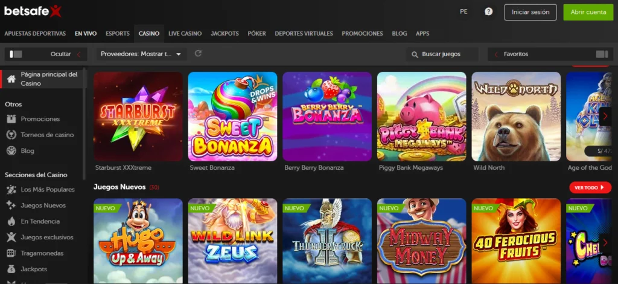
Task: Click the home icon for Página principal
Action: click(11, 79)
